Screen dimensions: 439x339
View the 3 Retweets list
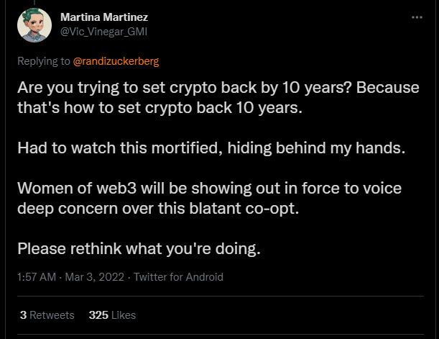(47, 315)
